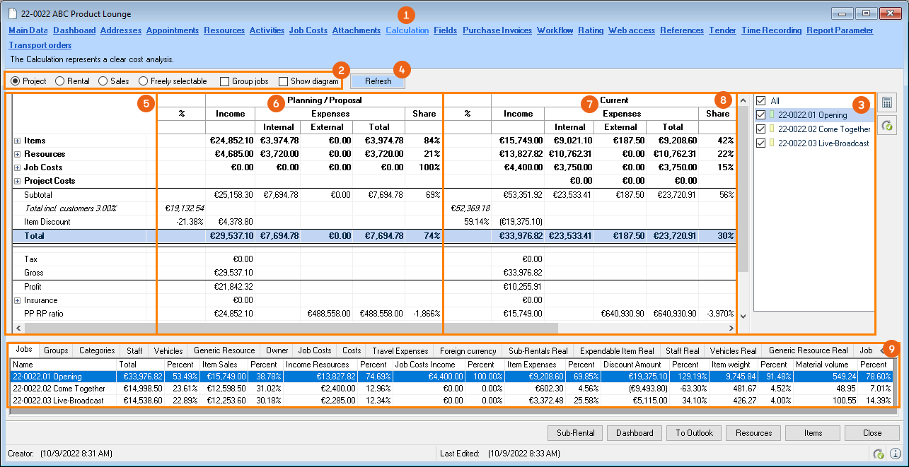909x467 pixels.
Task: Click the calculation grid horizontal scrollbar
Action: [354, 329]
